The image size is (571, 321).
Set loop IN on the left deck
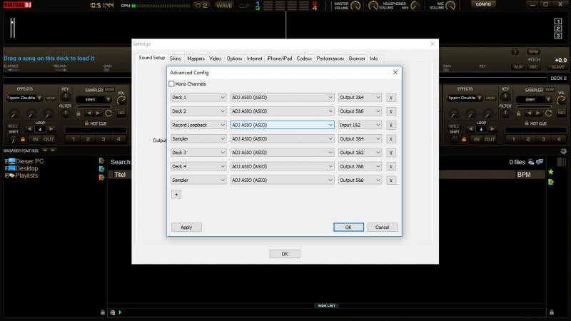(x=35, y=139)
